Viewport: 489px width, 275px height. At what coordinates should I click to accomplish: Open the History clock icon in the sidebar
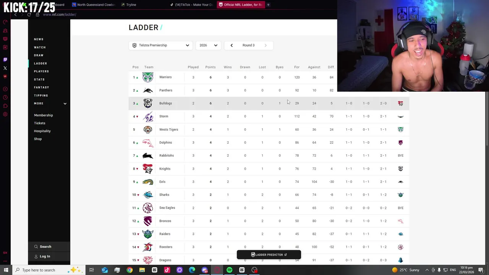[x=5, y=97]
